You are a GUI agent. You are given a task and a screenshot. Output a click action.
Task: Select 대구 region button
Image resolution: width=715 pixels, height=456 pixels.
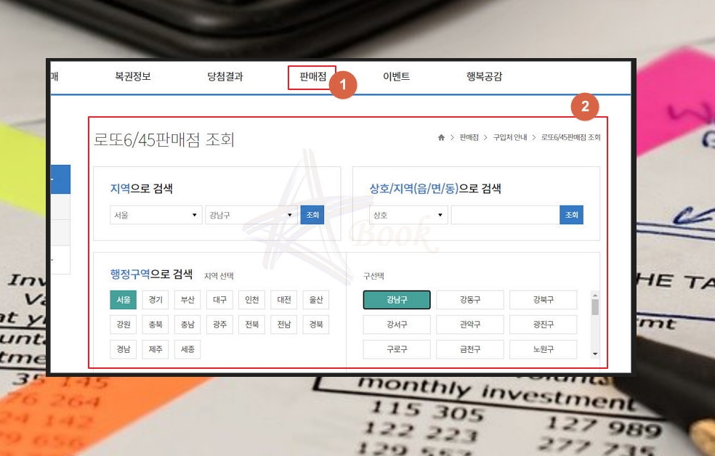(219, 300)
